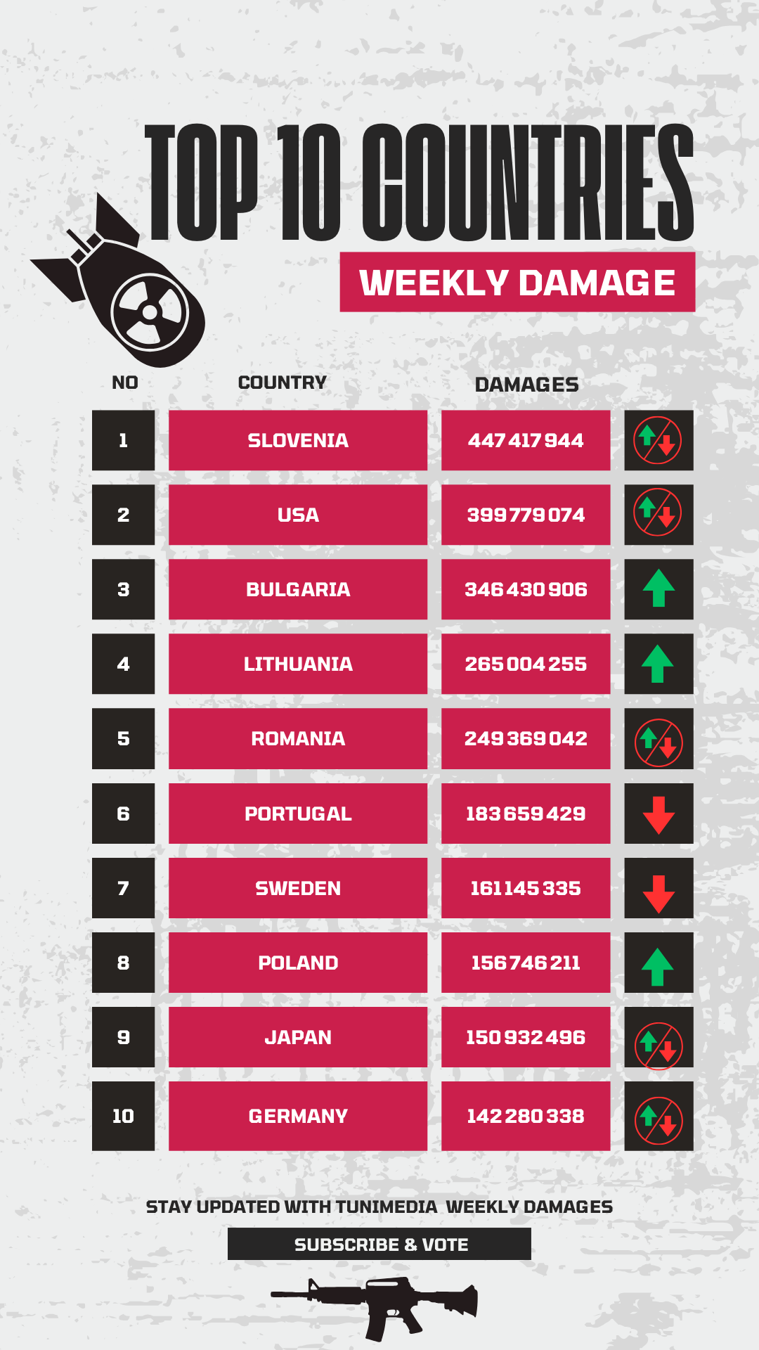
Task: Click the SUBSCRIBE & VOTE button
Action: [x=379, y=1245]
